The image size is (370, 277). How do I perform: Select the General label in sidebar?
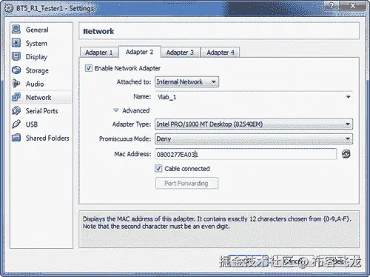tap(37, 30)
